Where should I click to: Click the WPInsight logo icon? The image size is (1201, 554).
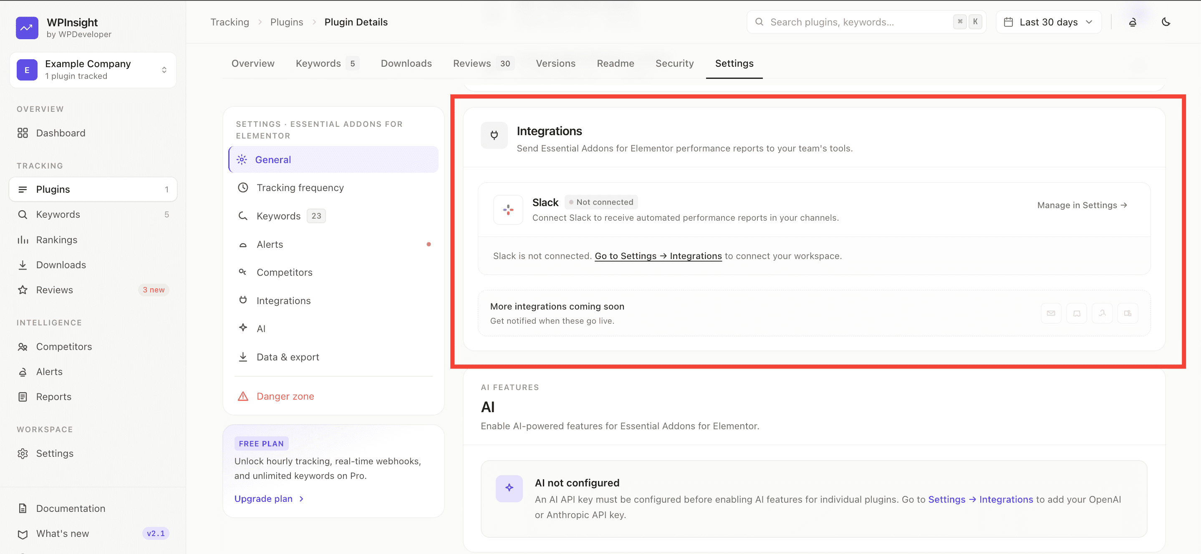[x=27, y=28]
